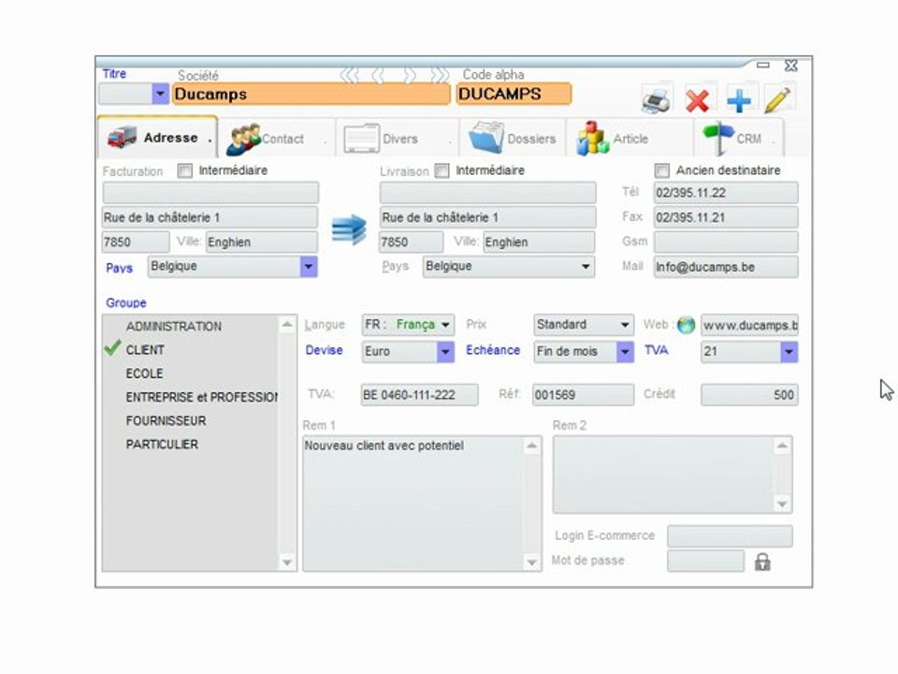Open the Facturation Pays dropdown
The width and height of the screenshot is (898, 674).
(309, 267)
